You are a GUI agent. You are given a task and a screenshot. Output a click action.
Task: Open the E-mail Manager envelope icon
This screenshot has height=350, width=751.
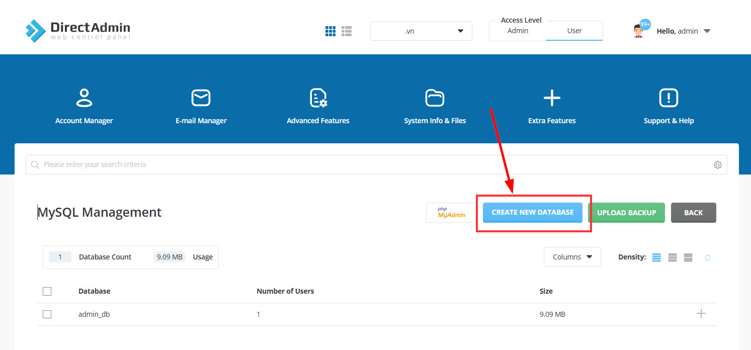coord(201,98)
